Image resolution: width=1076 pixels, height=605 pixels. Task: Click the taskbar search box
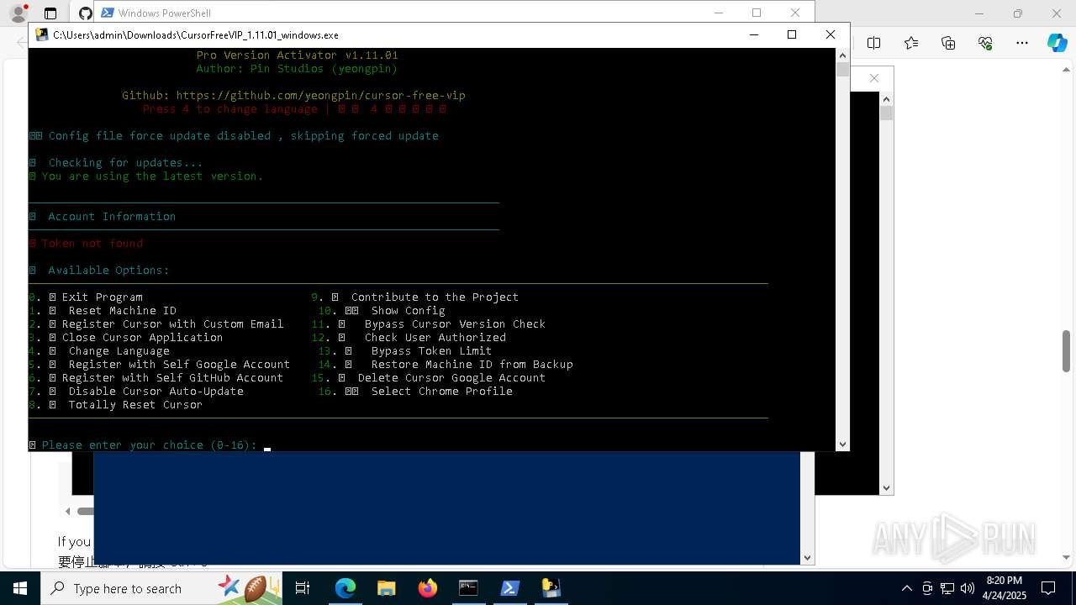(x=162, y=588)
